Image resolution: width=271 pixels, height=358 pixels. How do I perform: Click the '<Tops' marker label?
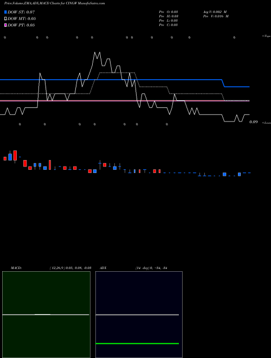pyautogui.click(x=266, y=36)
